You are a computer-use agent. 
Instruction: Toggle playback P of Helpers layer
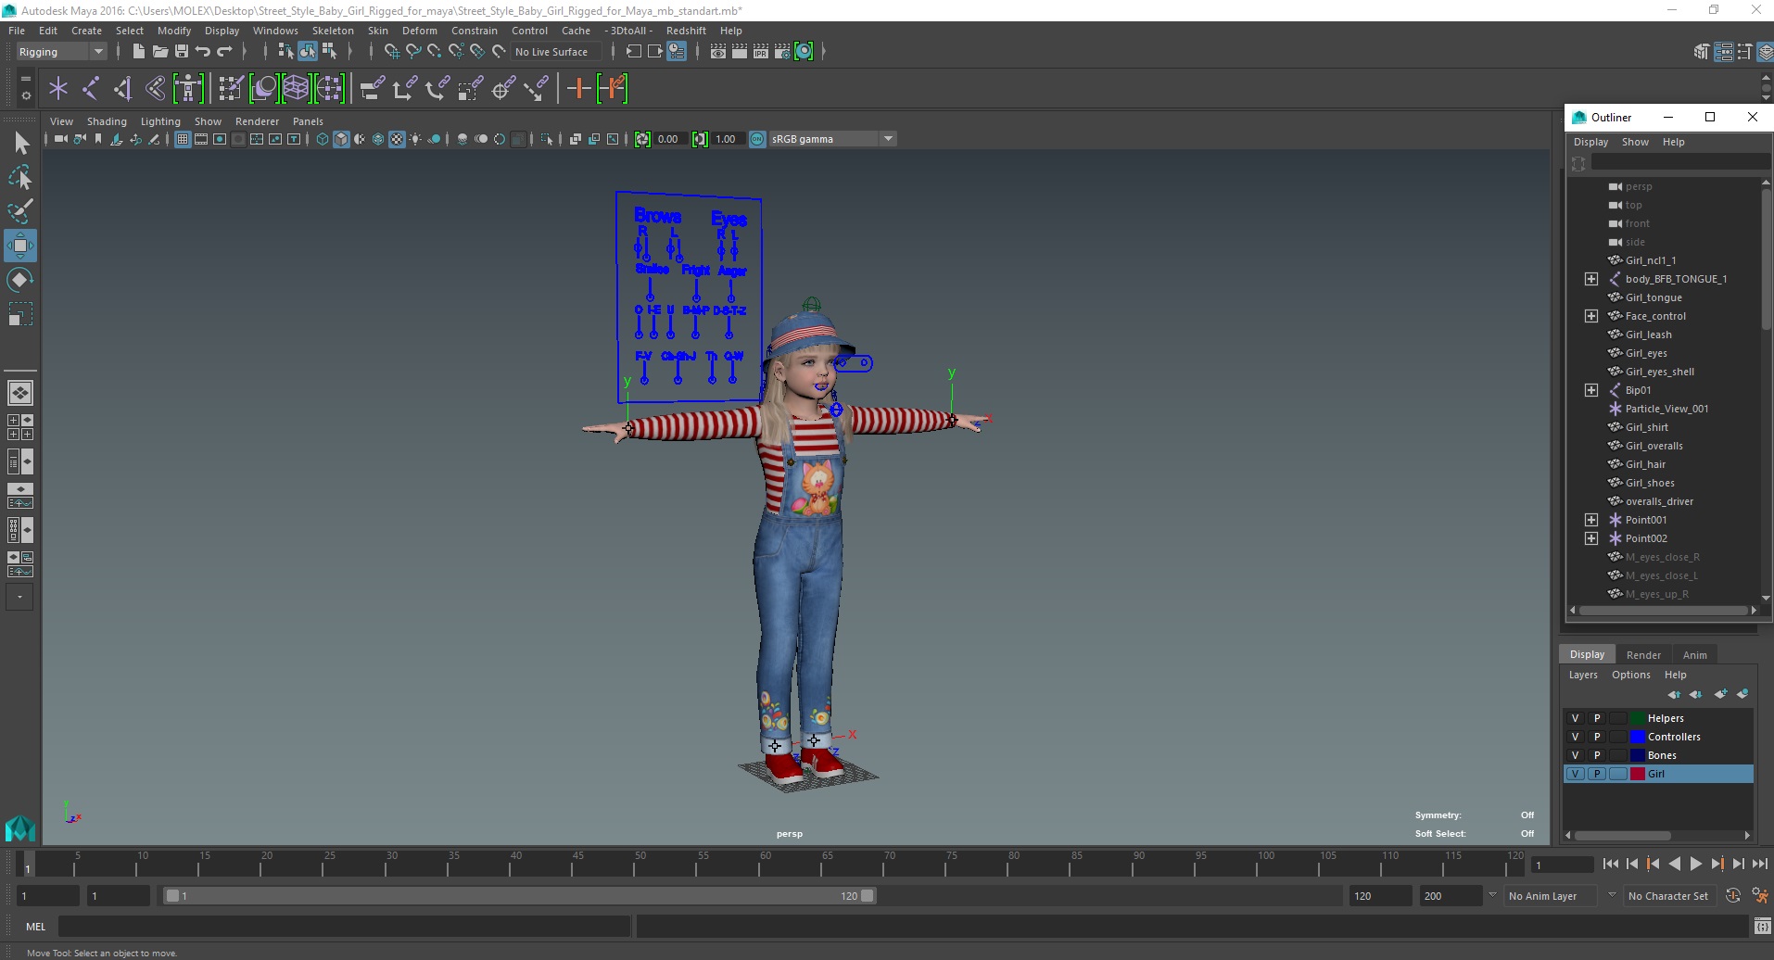1596,718
